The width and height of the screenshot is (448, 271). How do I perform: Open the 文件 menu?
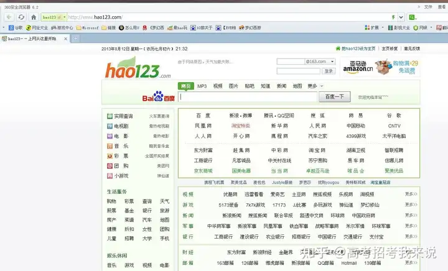428,7
